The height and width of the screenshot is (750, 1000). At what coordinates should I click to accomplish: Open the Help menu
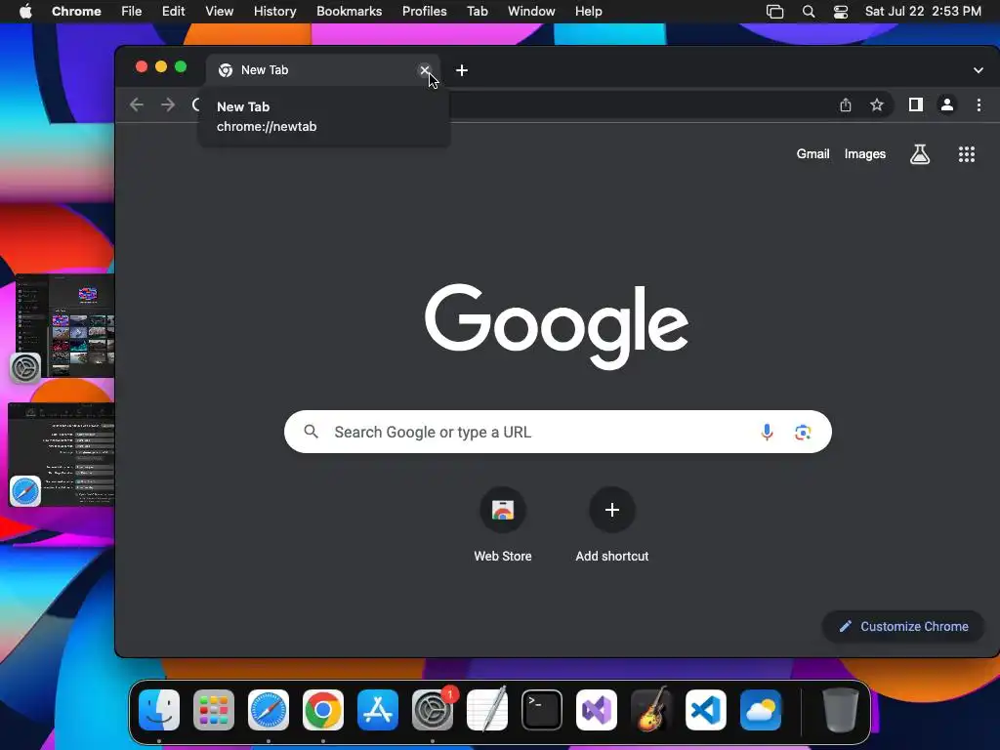tap(588, 12)
